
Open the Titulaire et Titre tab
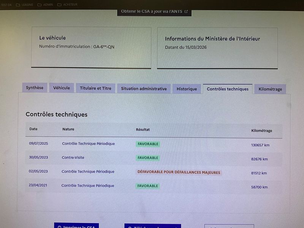[96, 88]
